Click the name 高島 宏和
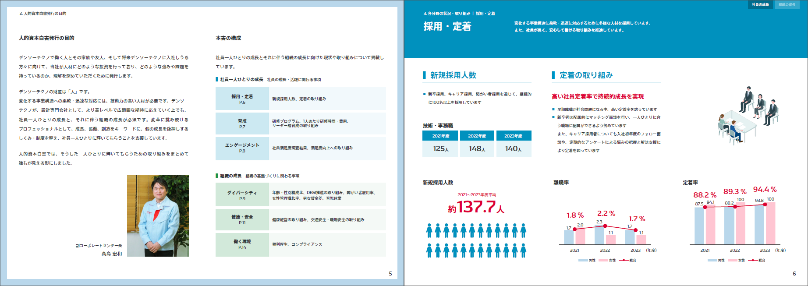The height and width of the screenshot is (286, 808). click(x=112, y=254)
